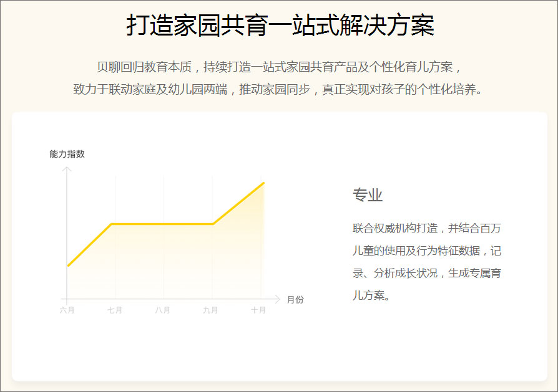Select the page title 打造家园共育一站式解决方案

point(279,22)
